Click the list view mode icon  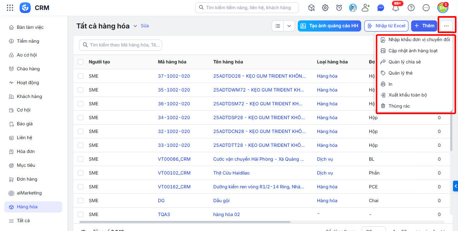point(278,26)
